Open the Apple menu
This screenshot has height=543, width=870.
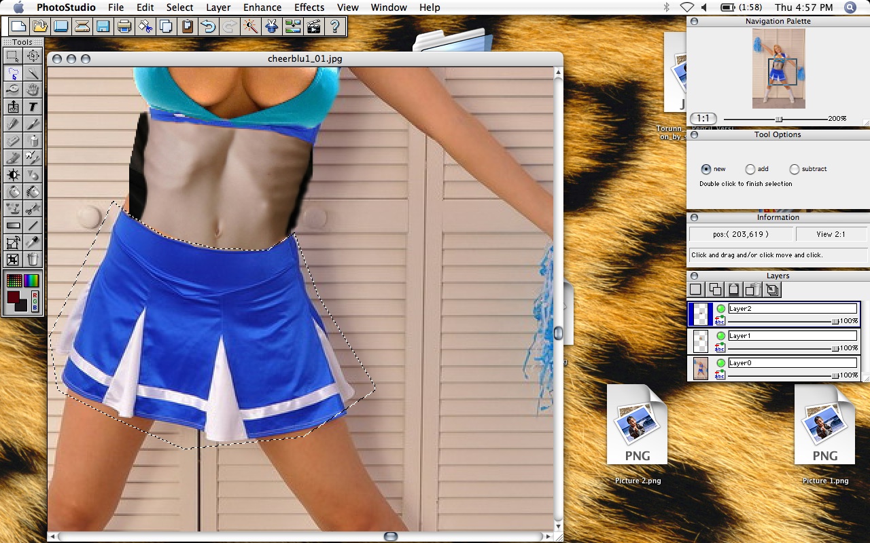[x=18, y=7]
